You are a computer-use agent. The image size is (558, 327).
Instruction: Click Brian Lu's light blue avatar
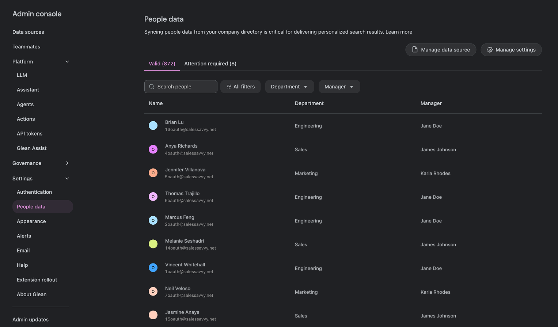click(153, 126)
